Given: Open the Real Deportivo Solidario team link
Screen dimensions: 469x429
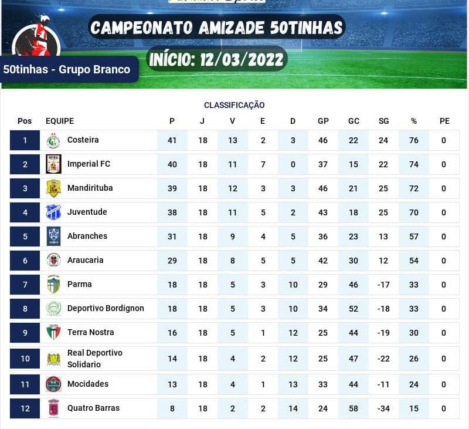Looking at the screenshot, I should click(95, 359).
